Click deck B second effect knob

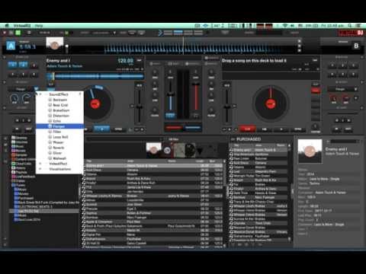click(346, 98)
